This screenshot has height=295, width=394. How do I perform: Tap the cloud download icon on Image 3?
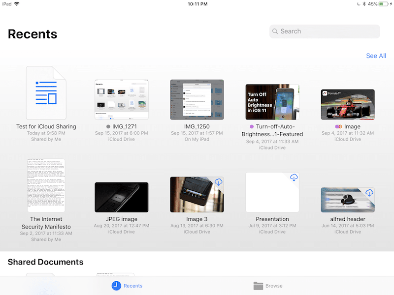[x=218, y=182]
